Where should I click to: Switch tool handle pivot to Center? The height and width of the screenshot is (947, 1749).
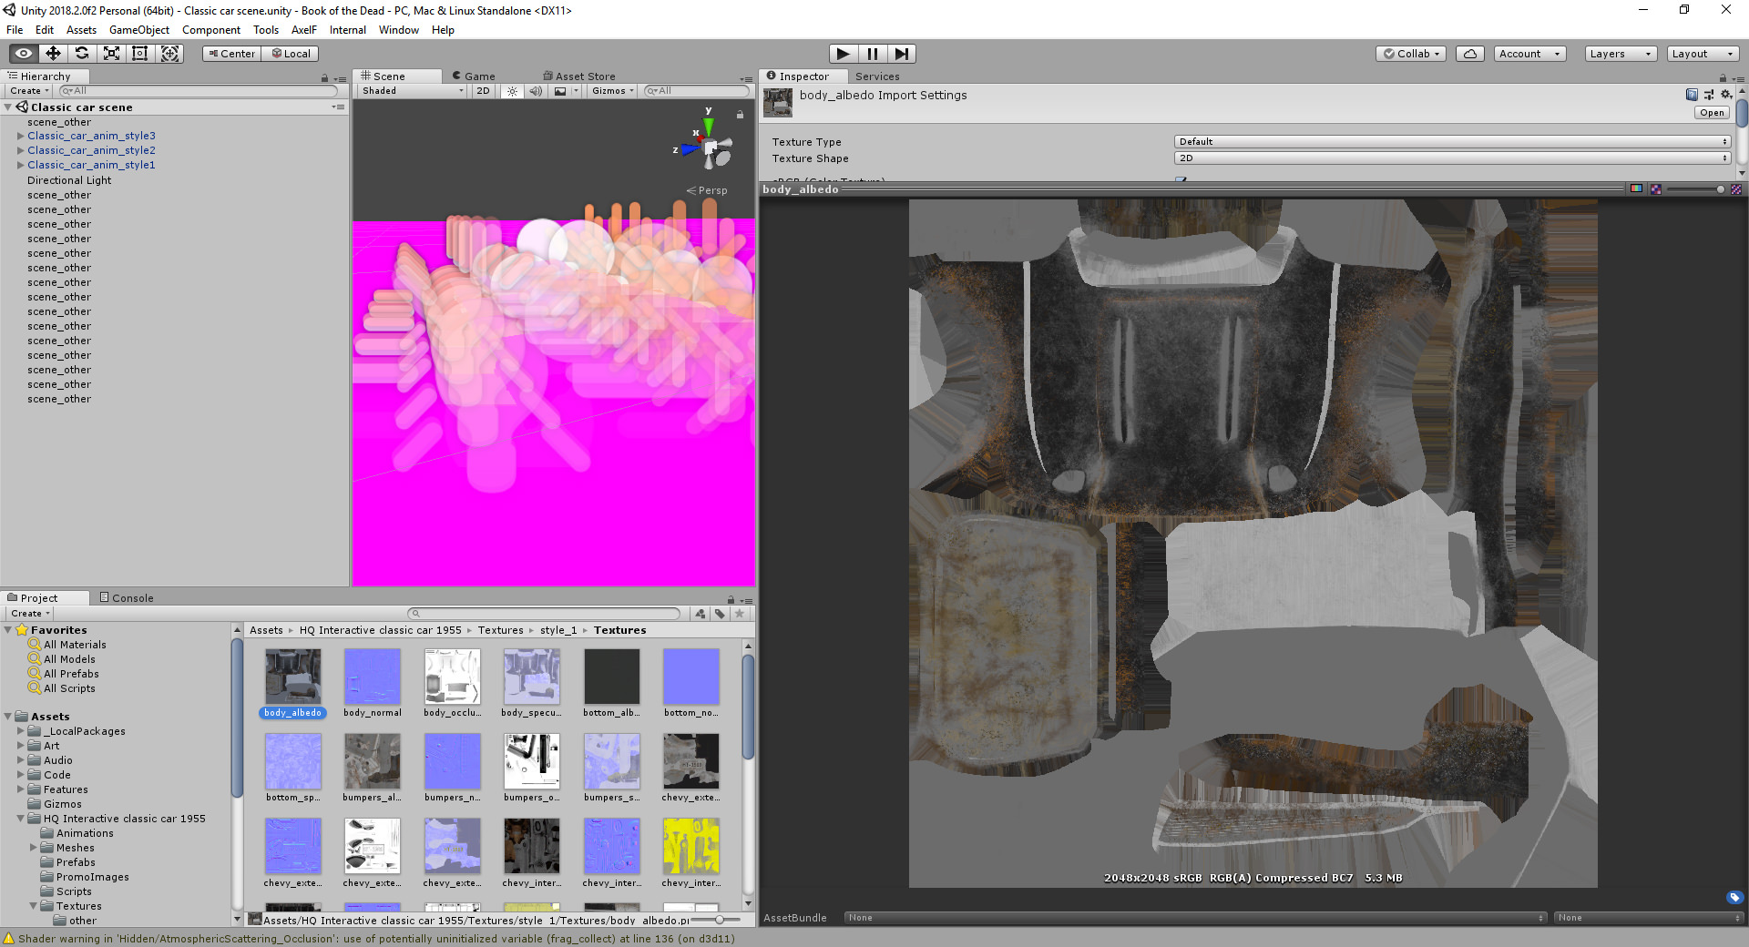point(231,54)
